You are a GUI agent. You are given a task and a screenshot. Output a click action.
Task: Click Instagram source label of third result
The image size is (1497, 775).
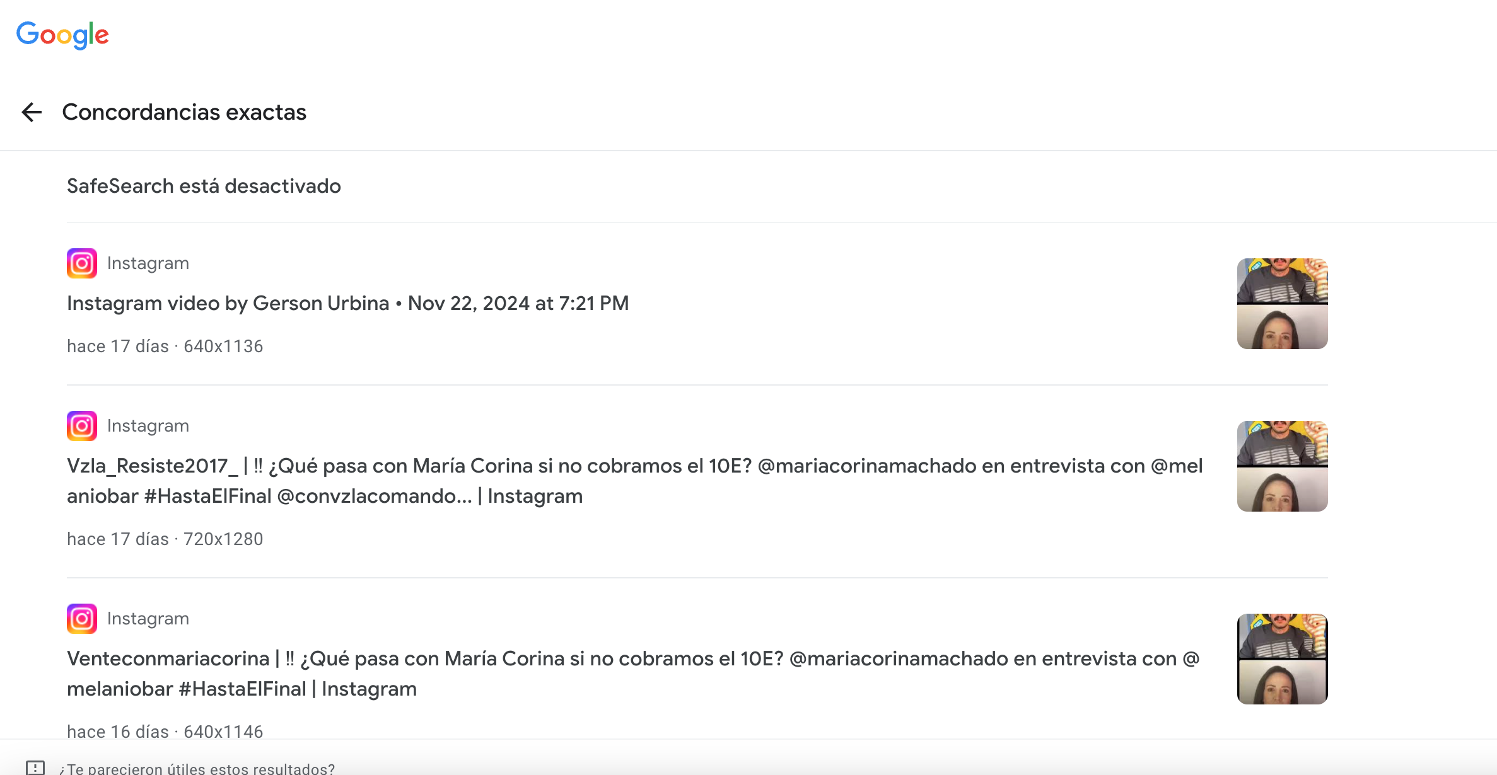pos(148,619)
